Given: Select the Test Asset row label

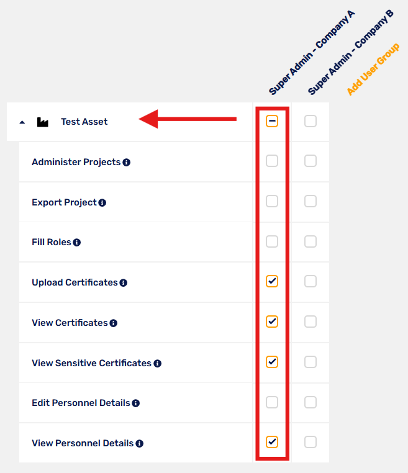Looking at the screenshot, I should [84, 122].
